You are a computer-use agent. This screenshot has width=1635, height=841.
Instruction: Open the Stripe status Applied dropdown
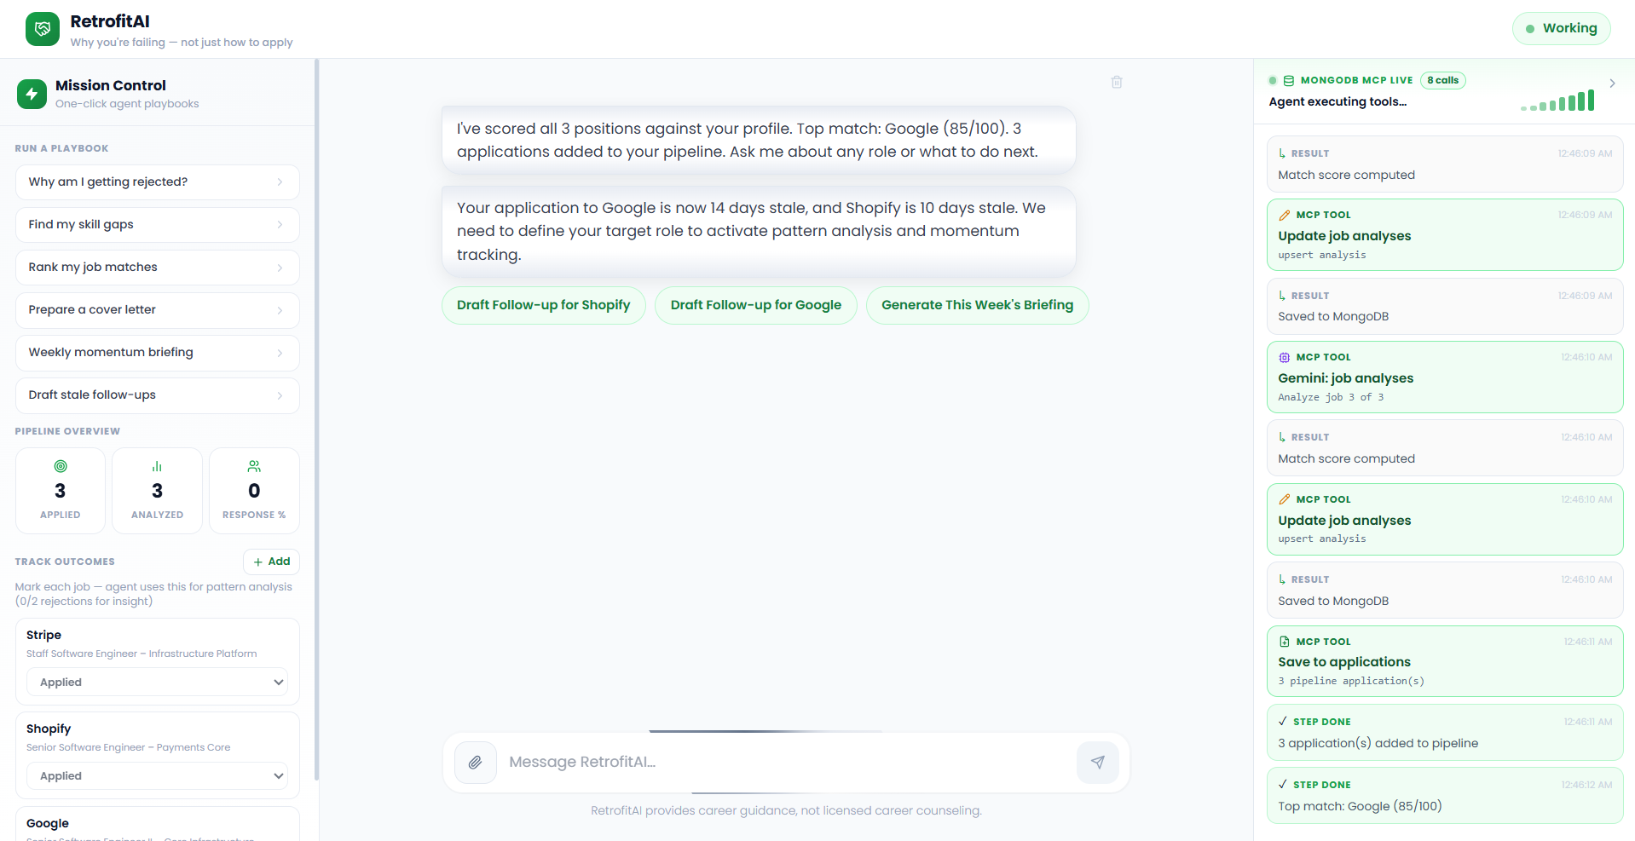click(x=158, y=682)
